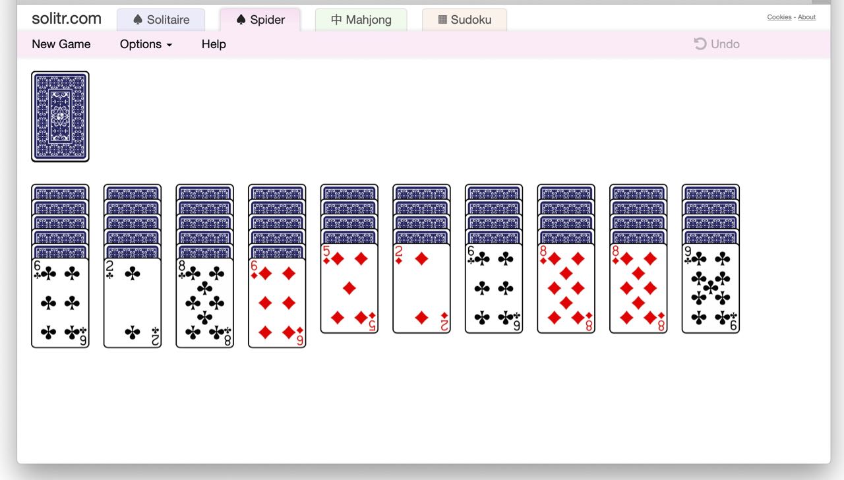
Task: Click the 8 of diamonds in the ninth column
Action: coord(638,288)
